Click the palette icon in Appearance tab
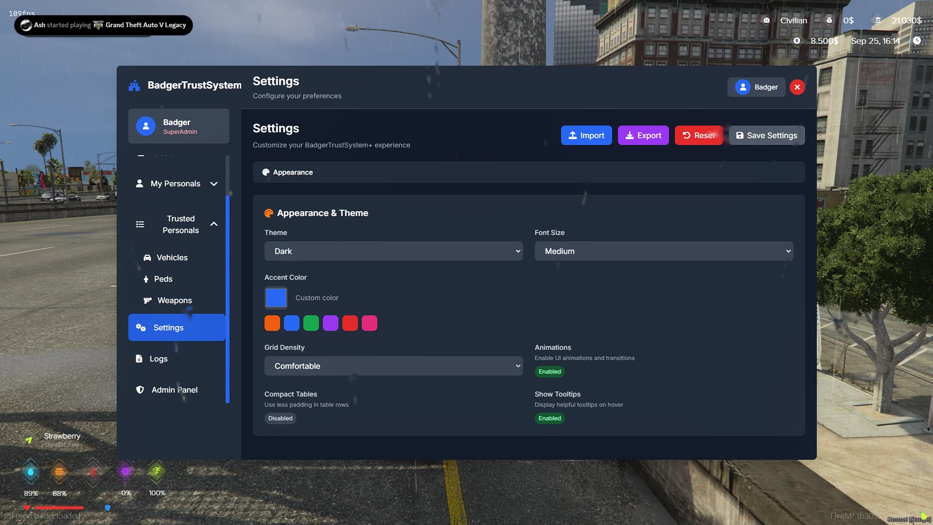933x525 pixels. click(266, 172)
